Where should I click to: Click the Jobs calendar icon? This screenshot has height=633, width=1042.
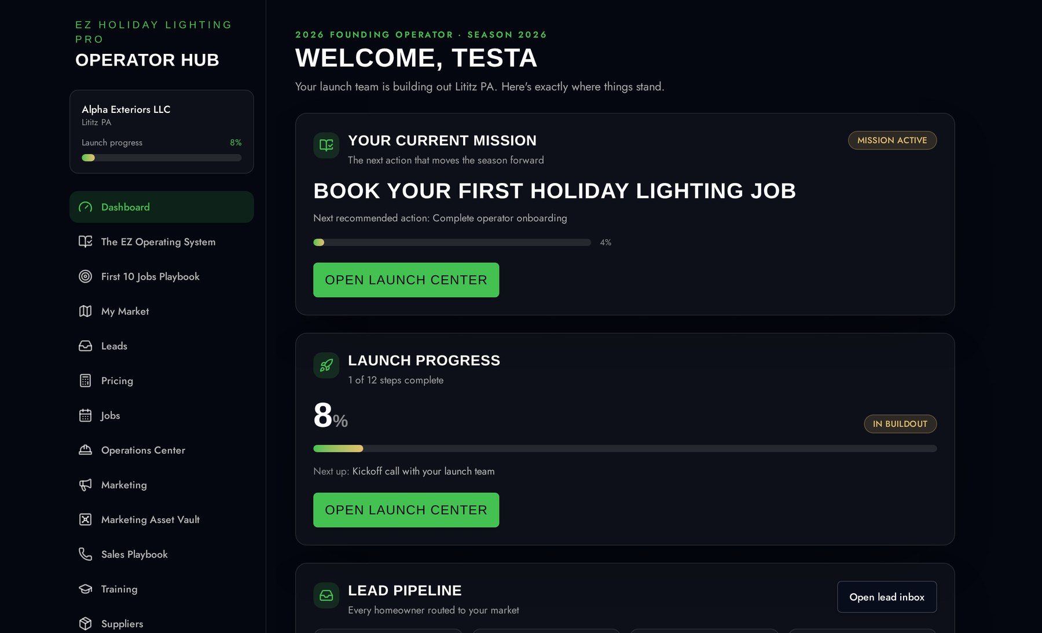click(86, 415)
